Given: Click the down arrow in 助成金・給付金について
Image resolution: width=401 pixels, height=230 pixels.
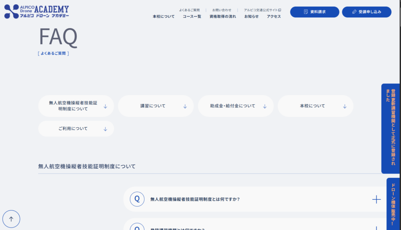Looking at the screenshot, I should tap(265, 106).
